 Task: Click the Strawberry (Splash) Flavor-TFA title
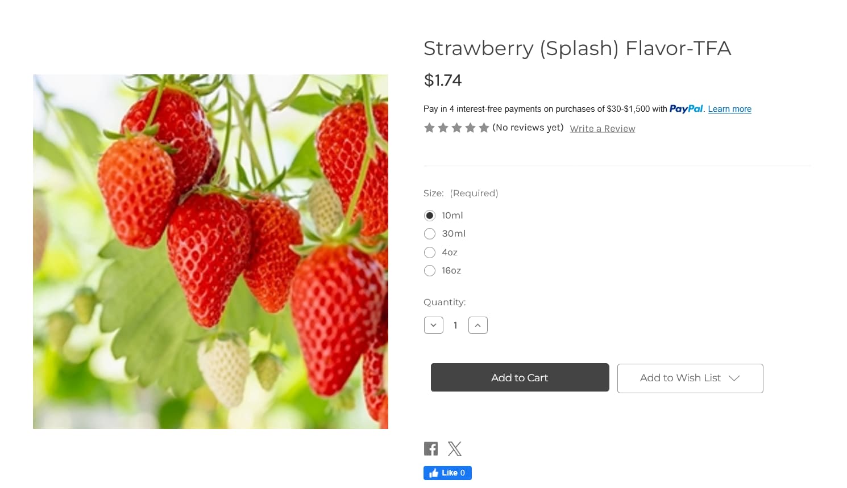coord(577,48)
